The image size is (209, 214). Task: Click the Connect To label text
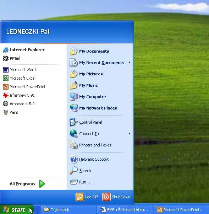click(x=89, y=134)
